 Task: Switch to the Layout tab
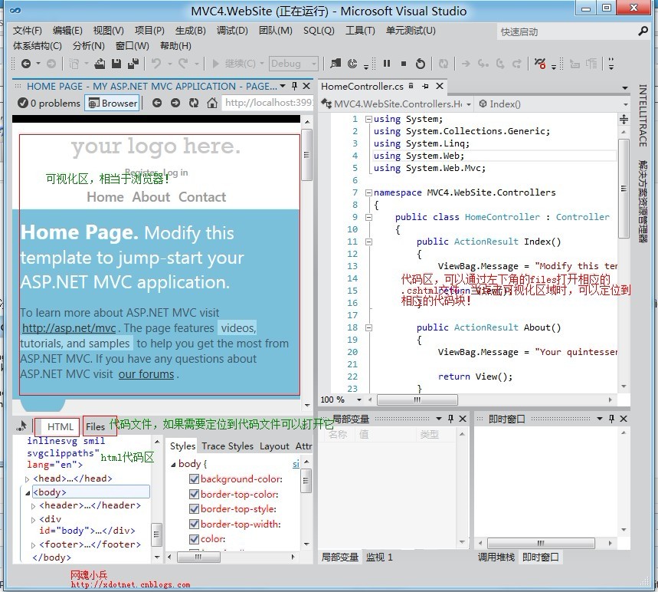coord(274,446)
